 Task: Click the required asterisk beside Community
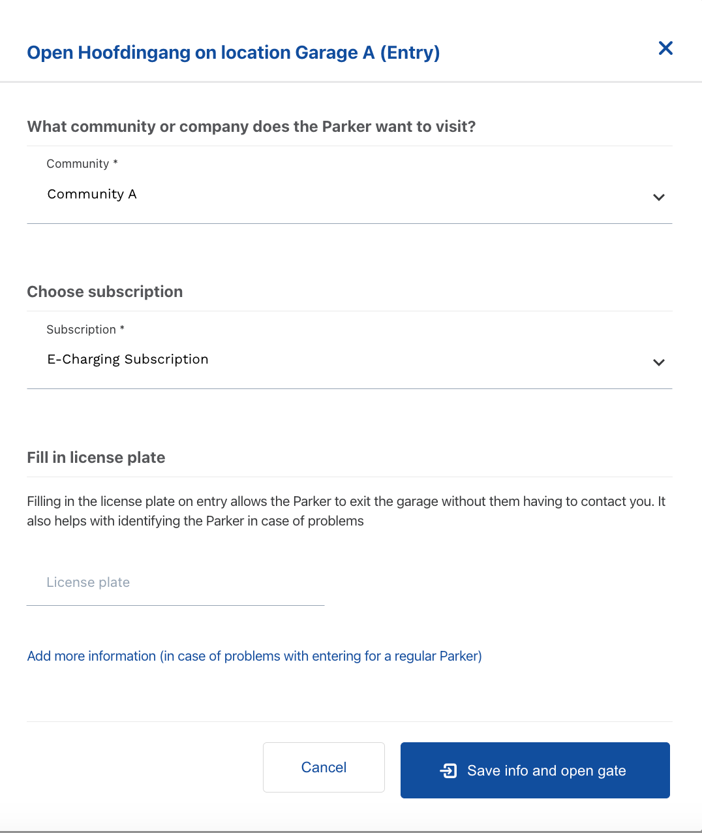coord(115,163)
